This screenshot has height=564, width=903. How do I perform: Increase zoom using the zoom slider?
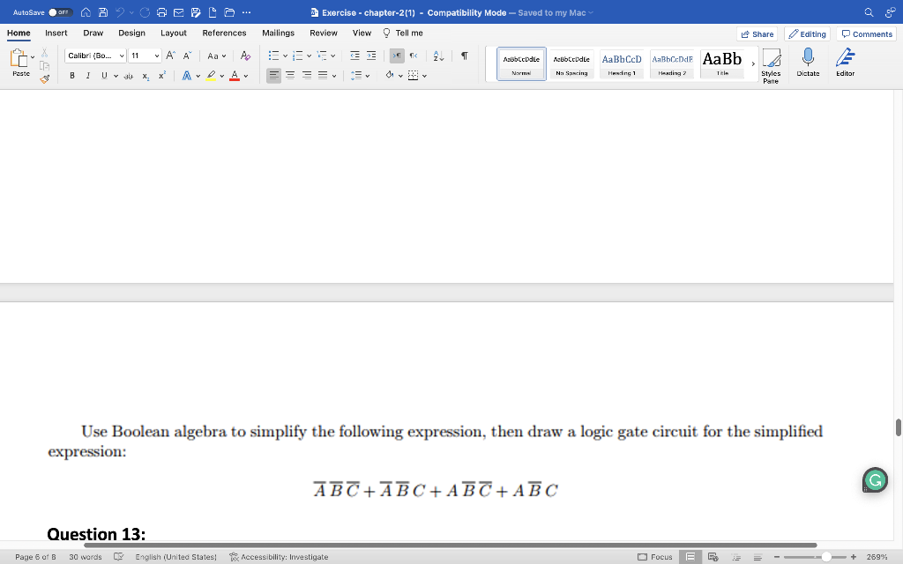click(x=854, y=557)
